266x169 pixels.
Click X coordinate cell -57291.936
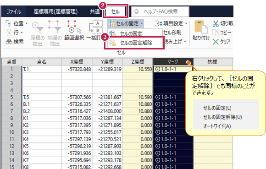(x=77, y=153)
